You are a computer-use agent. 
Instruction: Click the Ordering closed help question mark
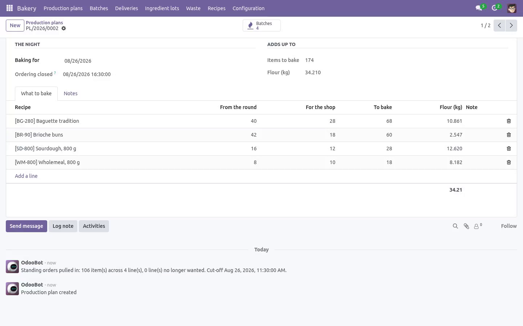point(55,73)
